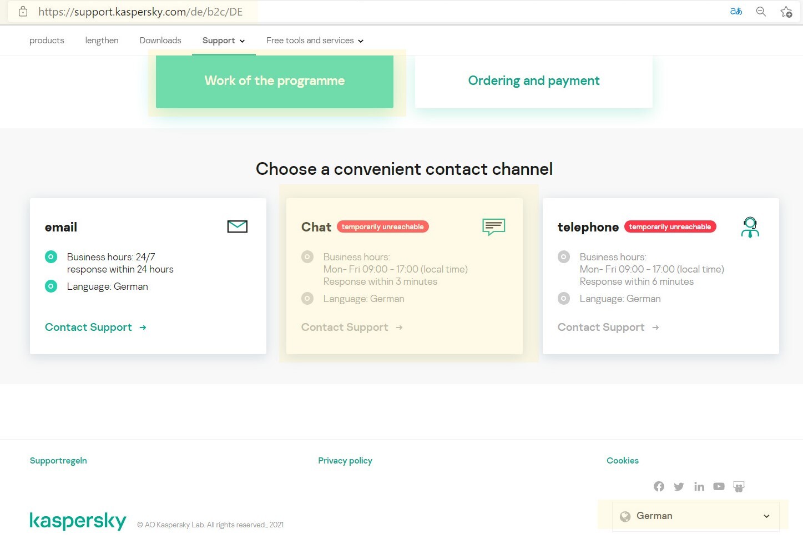Go to the products menu item
Viewport: 803px width, 539px height.
pos(47,41)
